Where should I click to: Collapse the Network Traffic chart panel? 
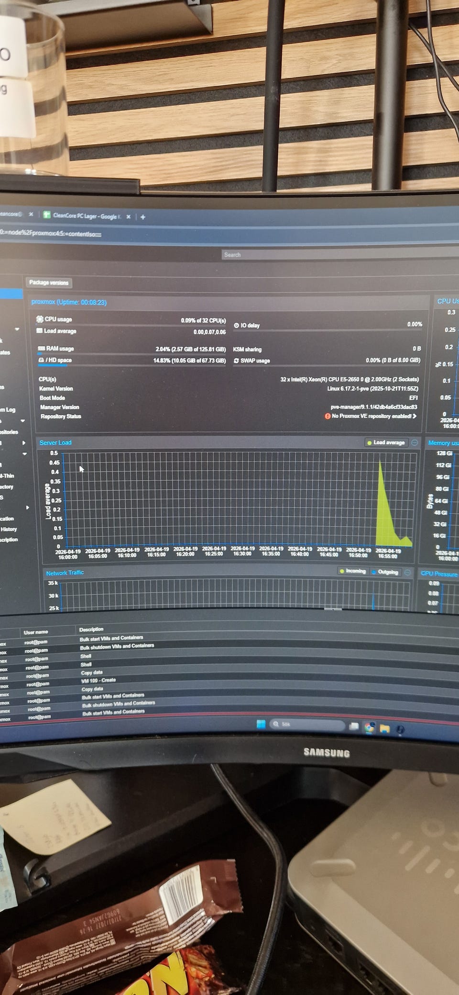click(407, 572)
